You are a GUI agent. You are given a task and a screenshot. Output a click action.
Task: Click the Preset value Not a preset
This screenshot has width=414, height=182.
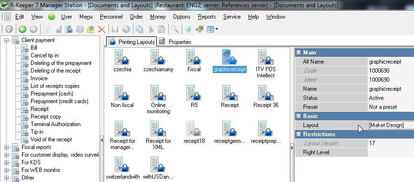383,107
